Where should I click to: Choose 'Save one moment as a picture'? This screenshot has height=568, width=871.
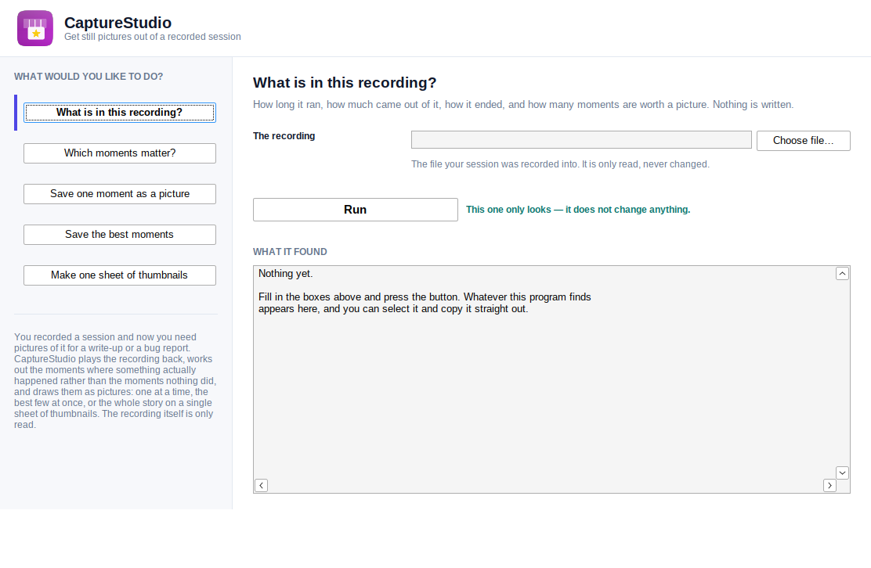(119, 194)
